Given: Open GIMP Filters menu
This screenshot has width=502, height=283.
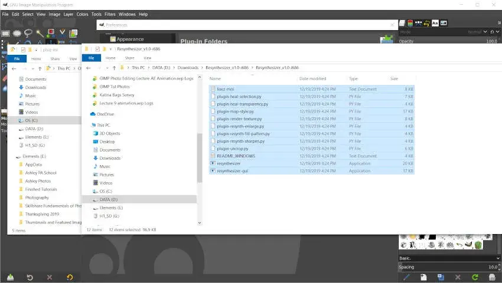Looking at the screenshot, I should 110,14.
